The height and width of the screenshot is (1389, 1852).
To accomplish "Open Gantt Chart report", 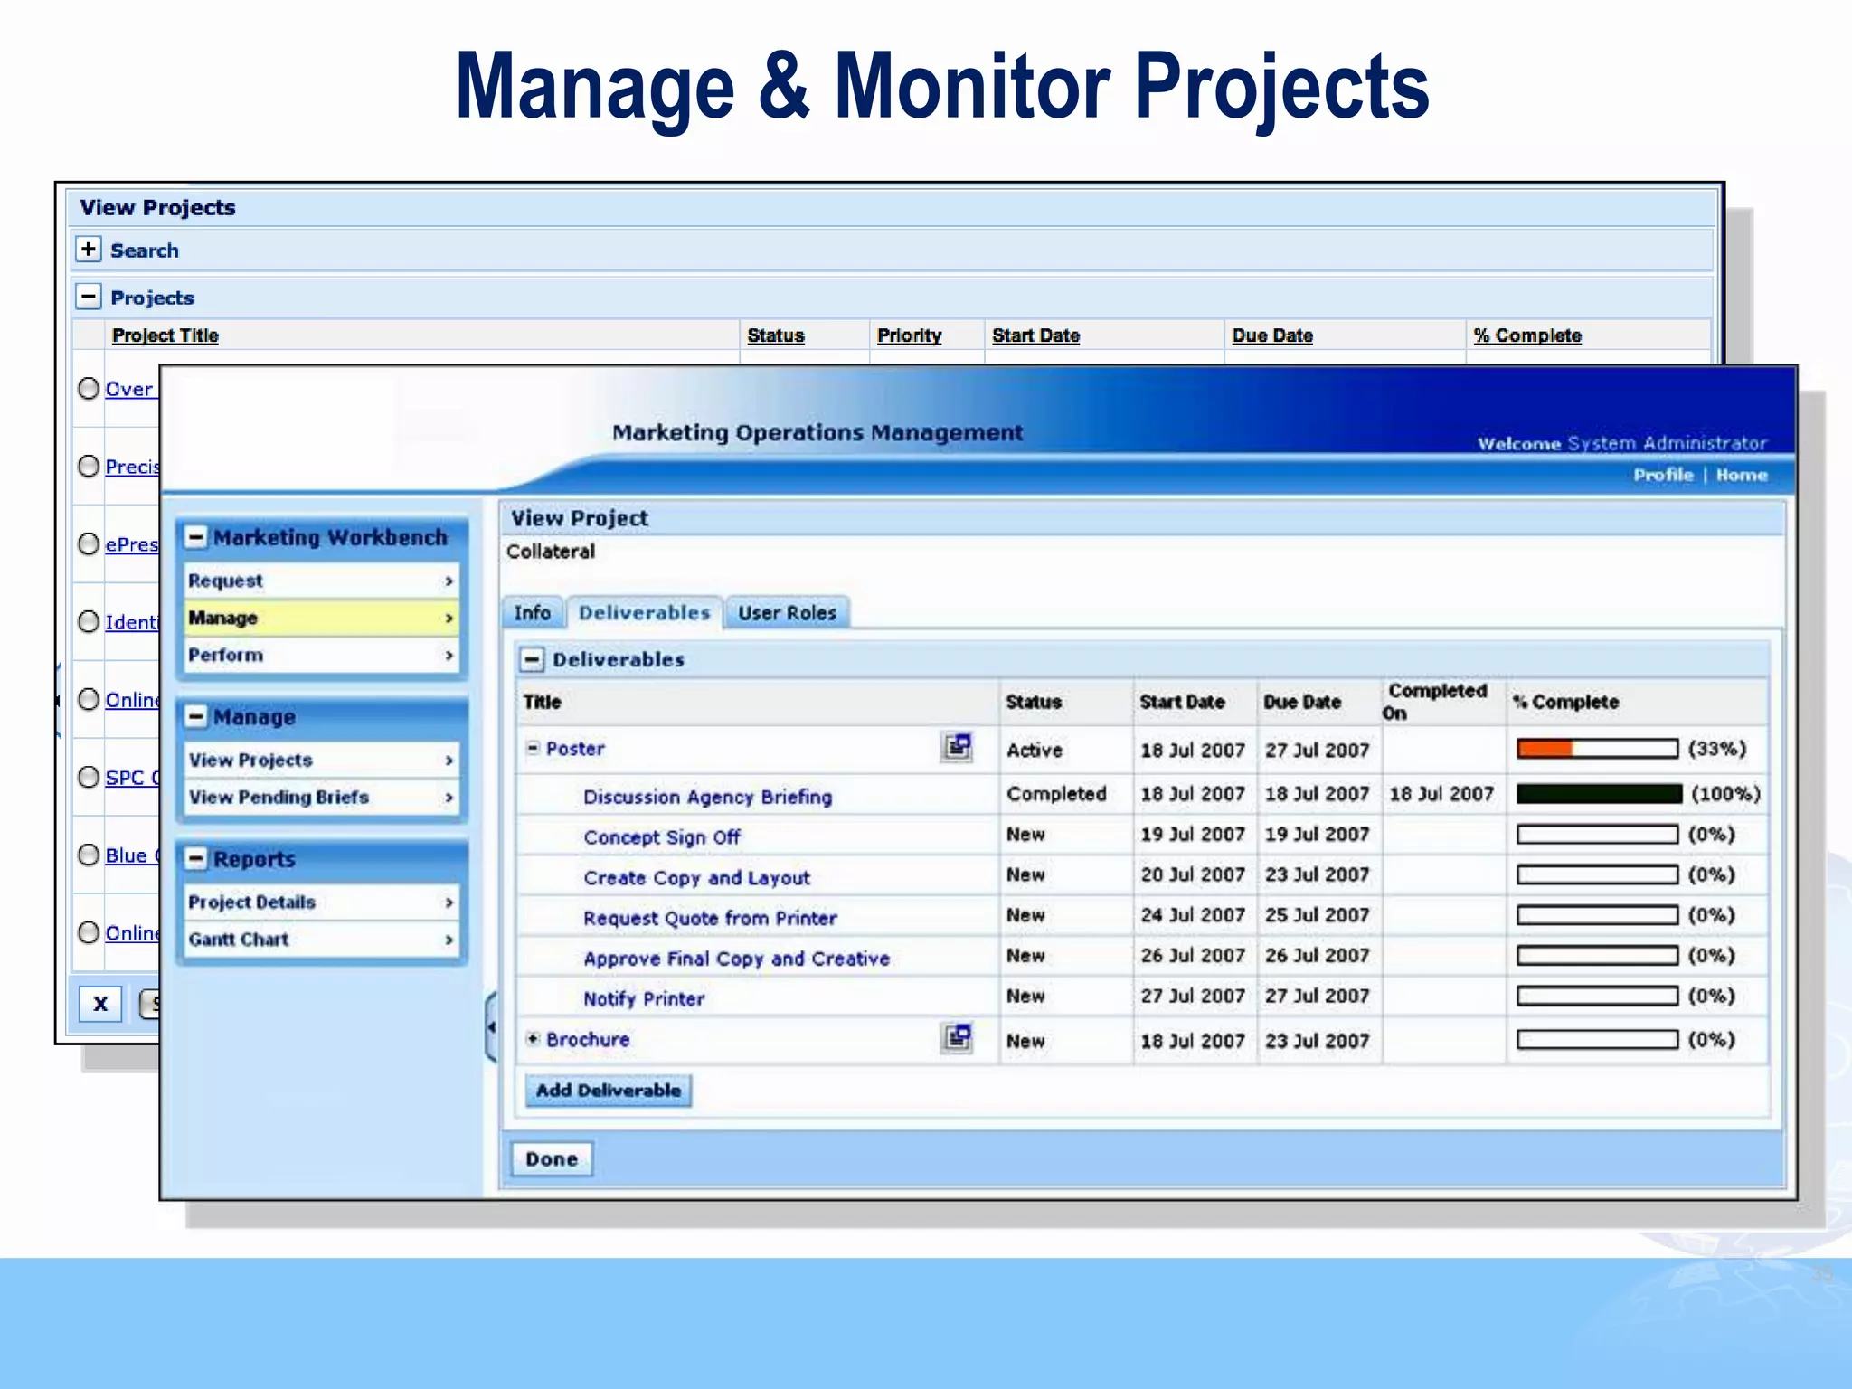I will (321, 940).
